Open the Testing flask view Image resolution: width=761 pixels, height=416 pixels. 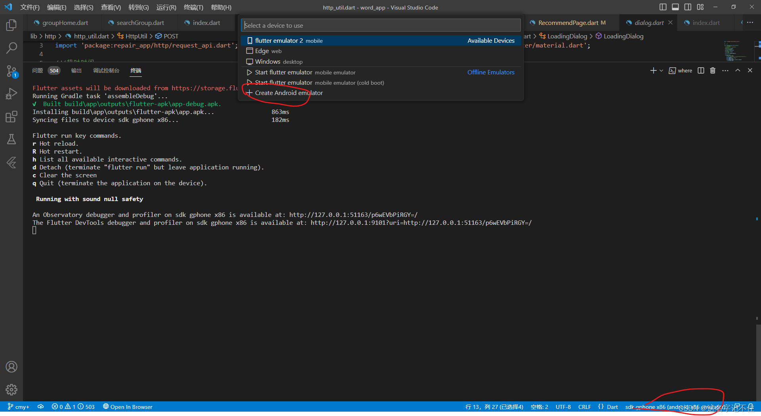point(11,139)
